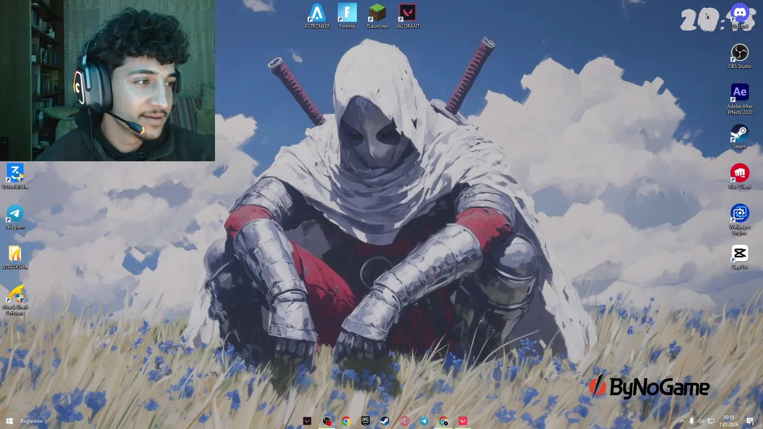This screenshot has width=763, height=429.
Task: Click the Telegram icon in the taskbar
Action: tap(424, 421)
